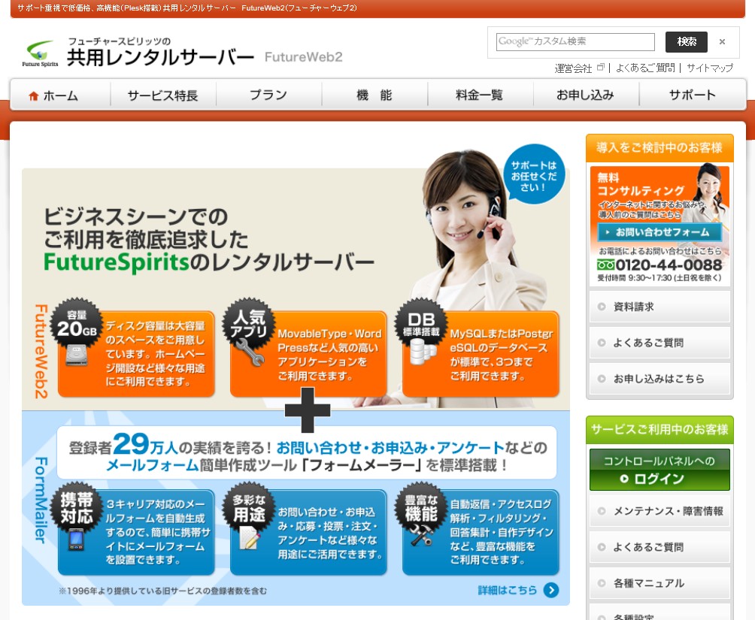
Task: Click the arrow icon beside 詳細はこちら
Action: click(551, 590)
